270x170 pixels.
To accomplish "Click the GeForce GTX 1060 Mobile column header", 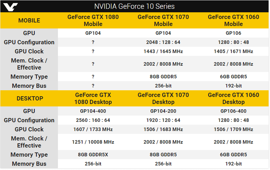I will click(x=233, y=20).
